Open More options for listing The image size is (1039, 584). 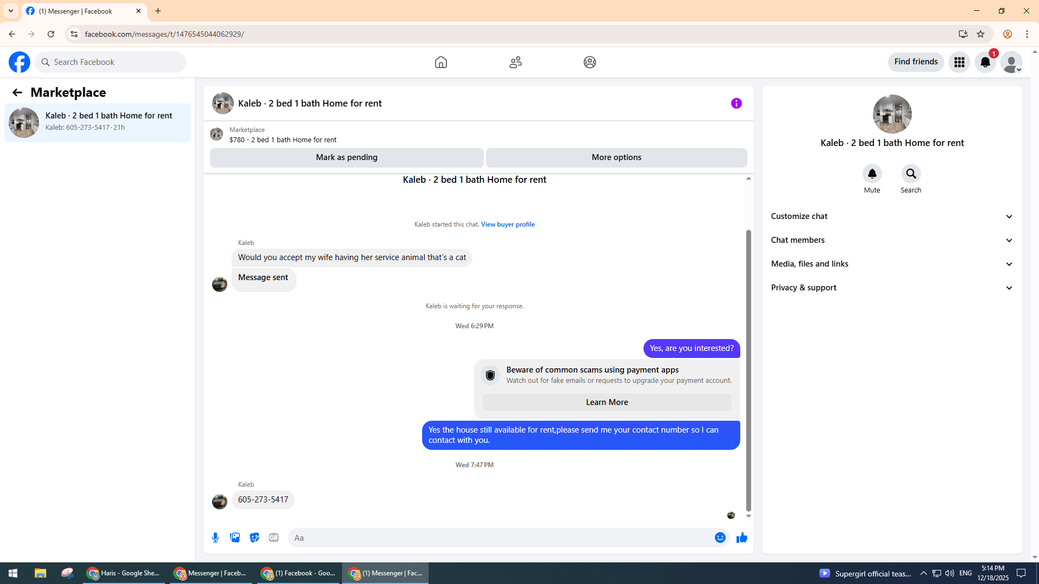616,157
